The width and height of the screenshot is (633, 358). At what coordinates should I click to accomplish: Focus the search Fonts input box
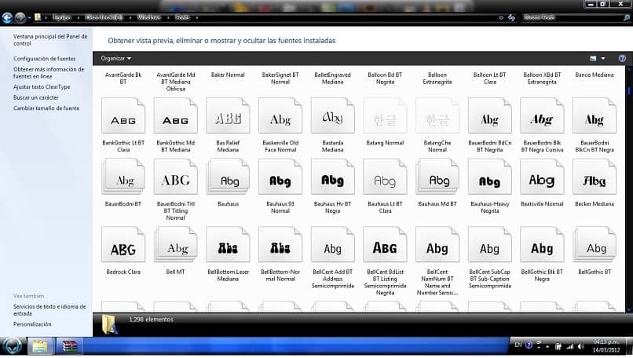[575, 17]
